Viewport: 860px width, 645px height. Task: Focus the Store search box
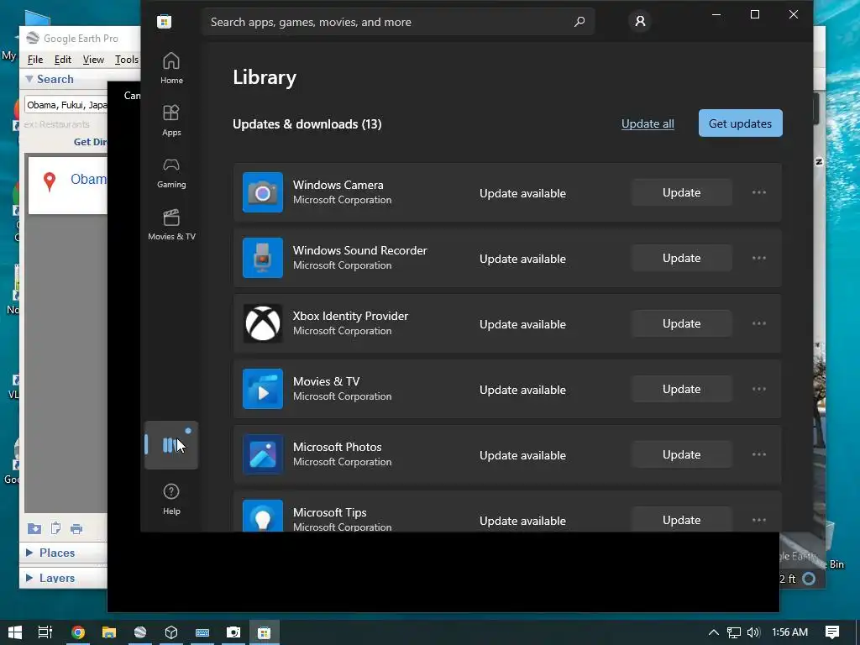tap(398, 22)
